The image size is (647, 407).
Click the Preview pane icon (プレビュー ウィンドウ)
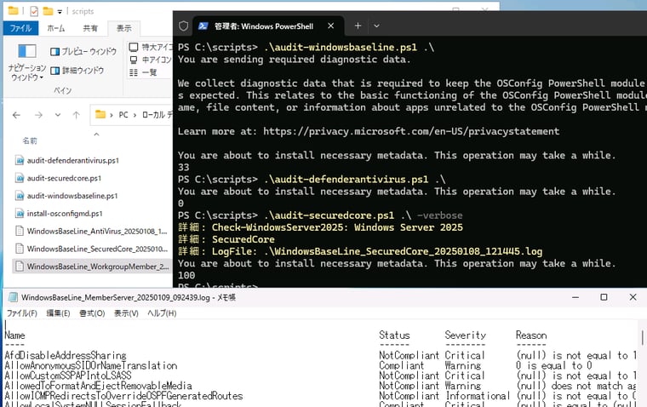[54, 52]
